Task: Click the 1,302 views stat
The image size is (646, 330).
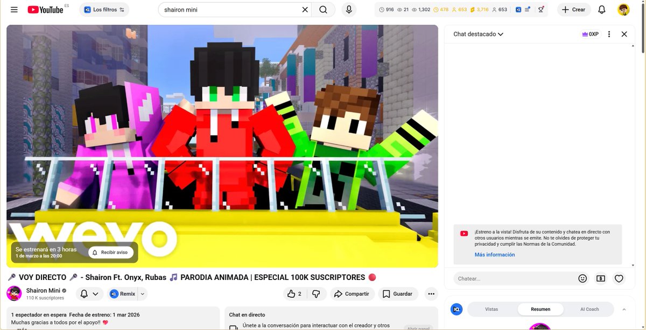Action: pyautogui.click(x=421, y=10)
